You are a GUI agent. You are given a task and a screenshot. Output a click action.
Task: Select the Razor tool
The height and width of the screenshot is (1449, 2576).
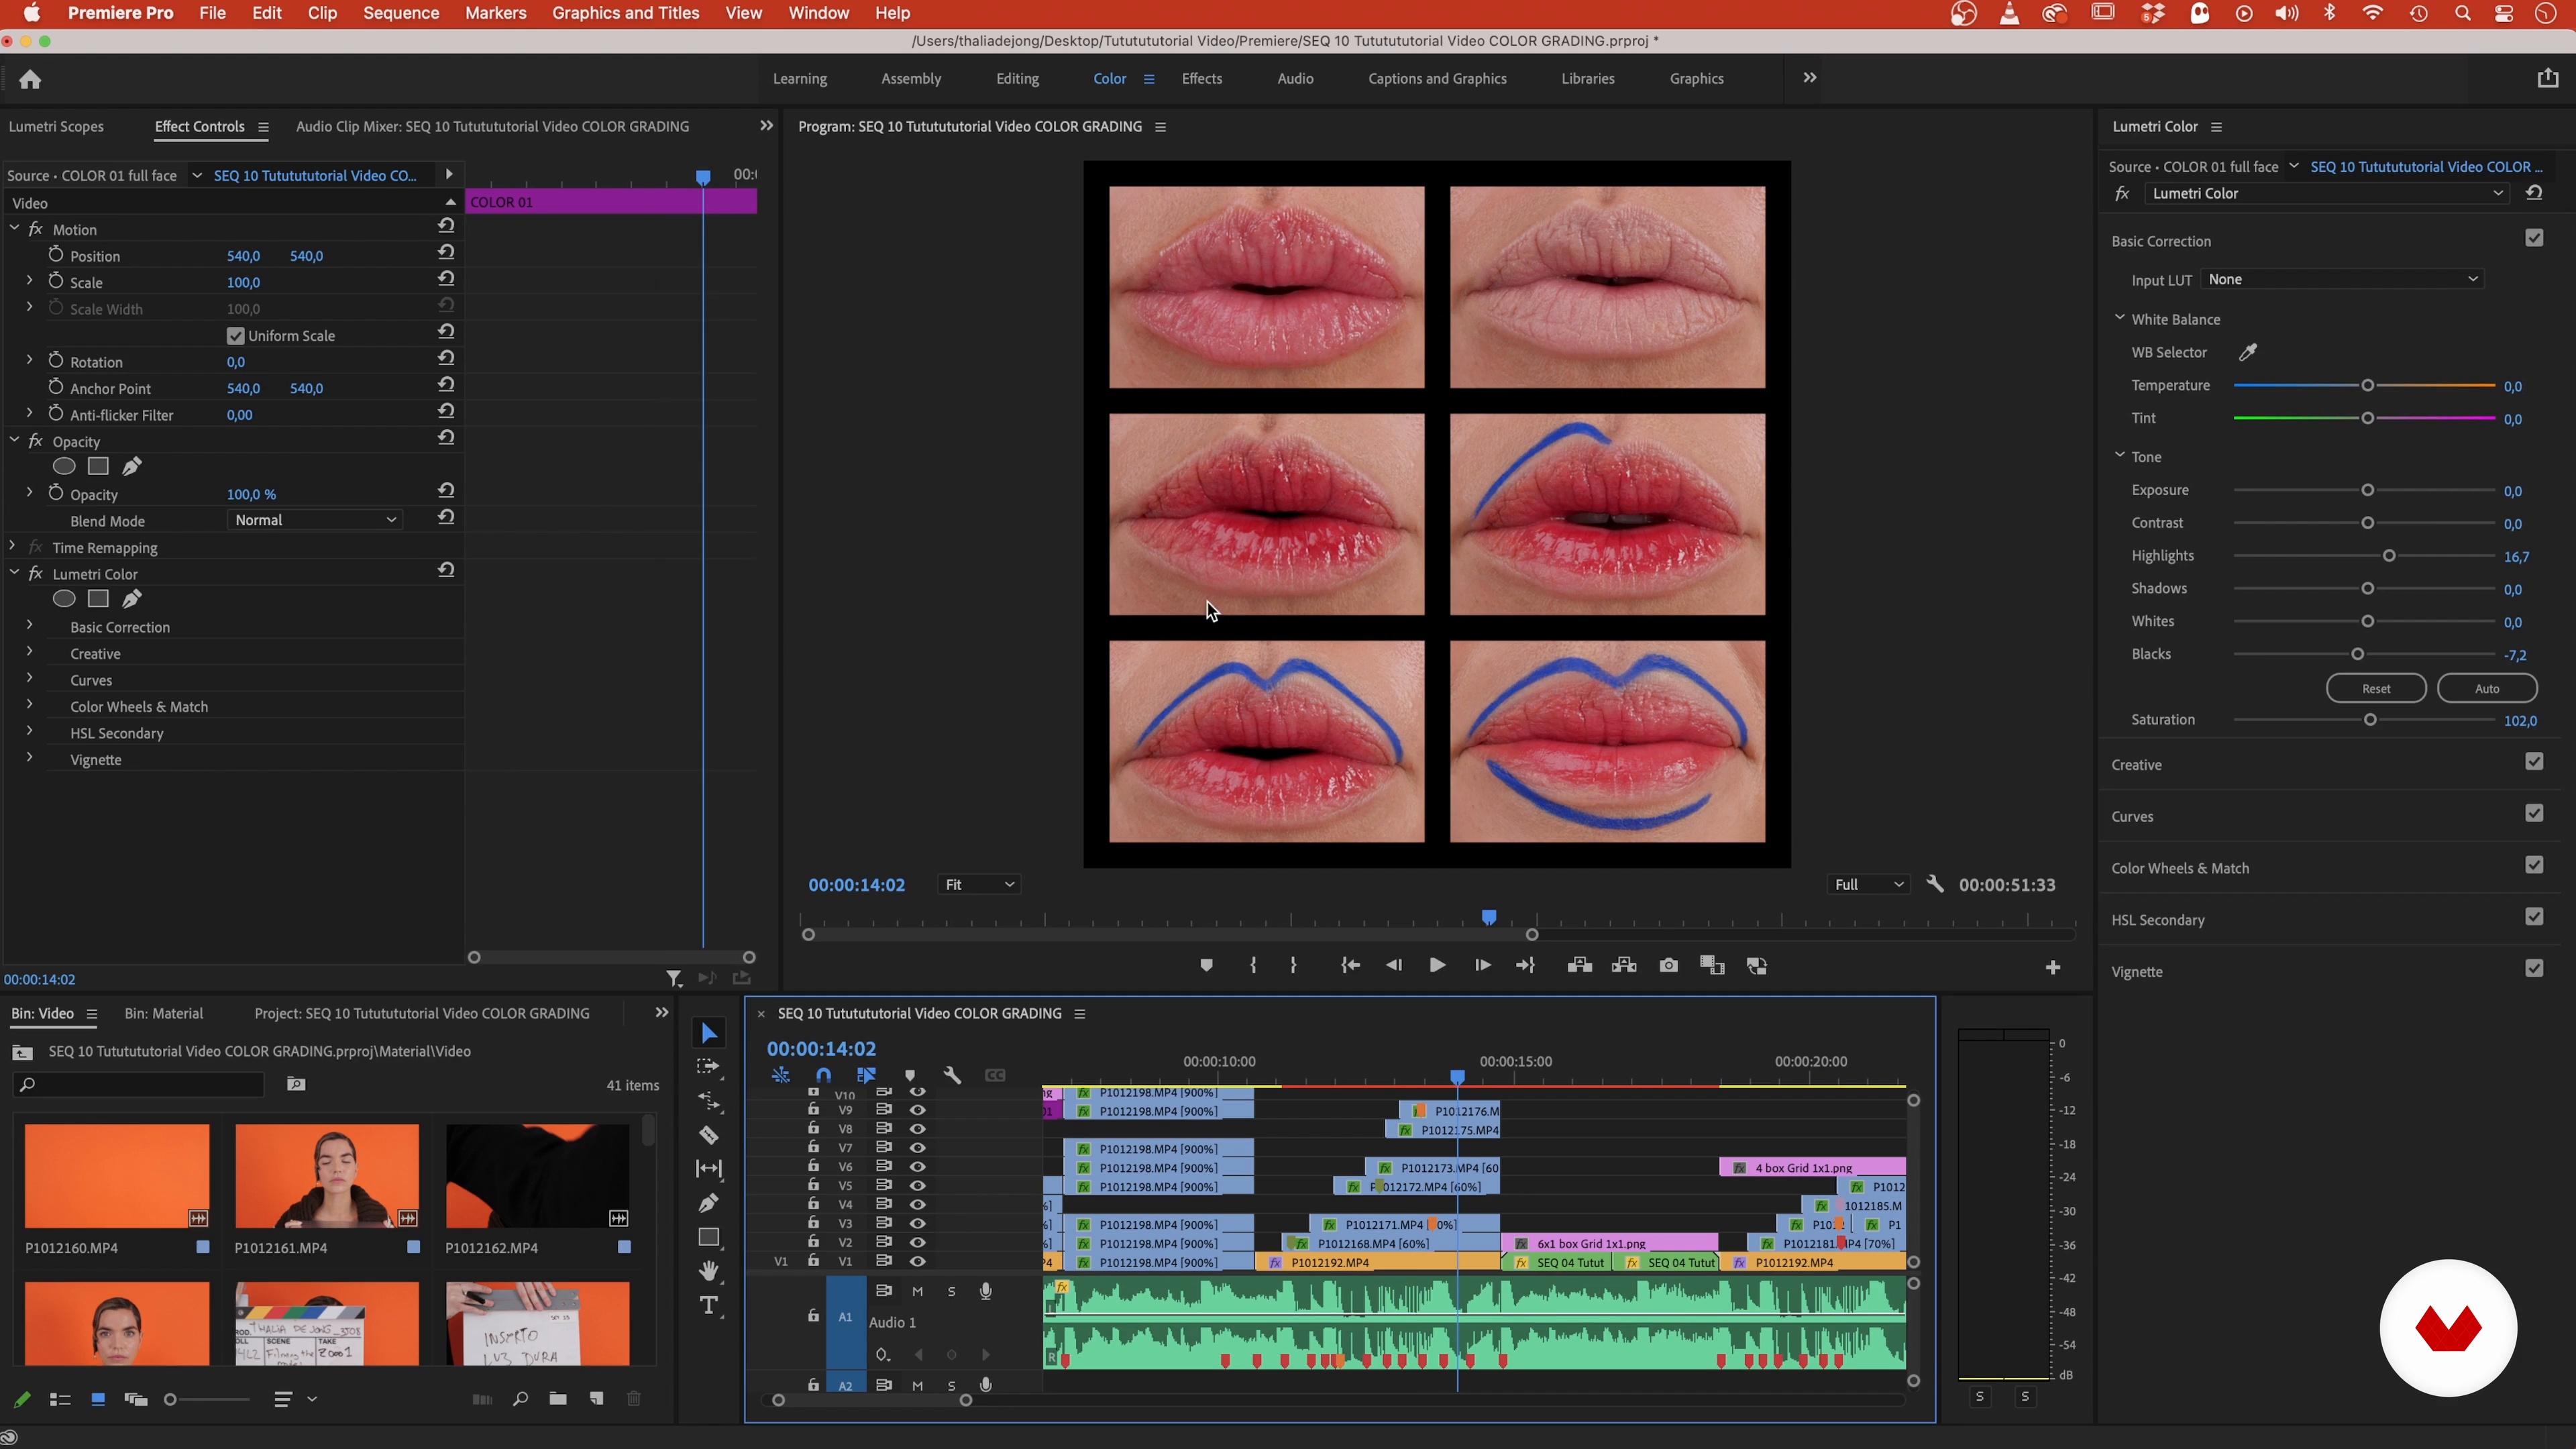(x=709, y=1135)
